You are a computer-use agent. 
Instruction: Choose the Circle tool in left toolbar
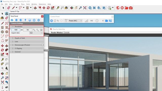click(2, 32)
